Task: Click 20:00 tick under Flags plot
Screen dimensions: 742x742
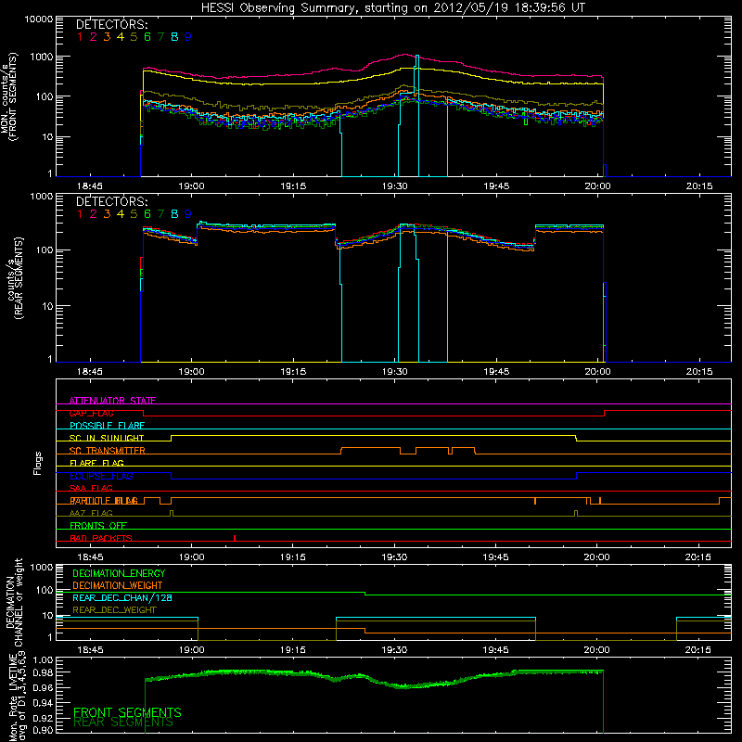Action: point(597,557)
